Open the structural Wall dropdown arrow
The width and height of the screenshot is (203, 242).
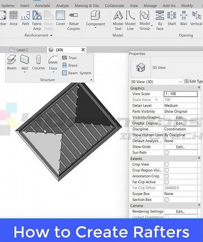coord(25,72)
